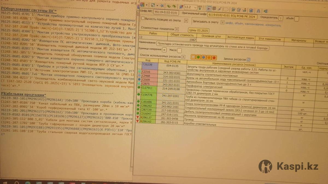Click the 'Оригинальный шифр' field
328x184 pixels.
[x=232, y=16]
